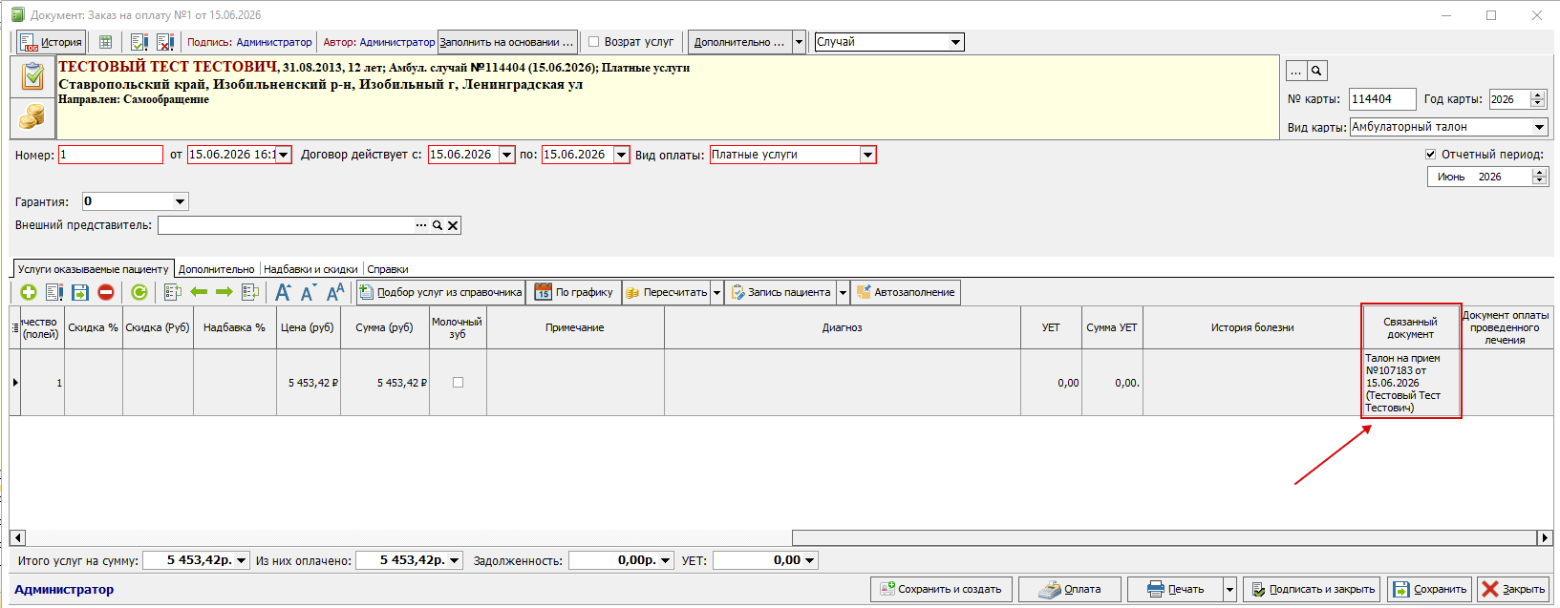Click the Заполнить на основании button
Screen dimensions: 1560x608
507,42
